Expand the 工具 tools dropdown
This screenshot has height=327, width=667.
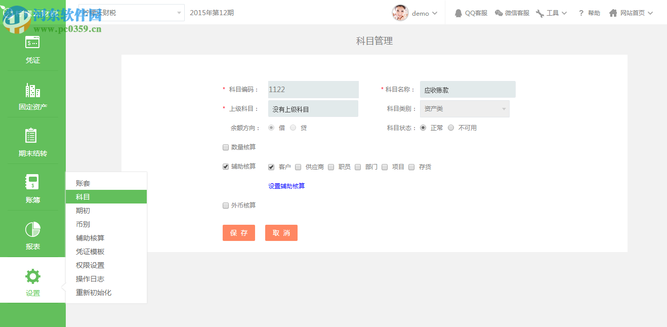(x=552, y=13)
